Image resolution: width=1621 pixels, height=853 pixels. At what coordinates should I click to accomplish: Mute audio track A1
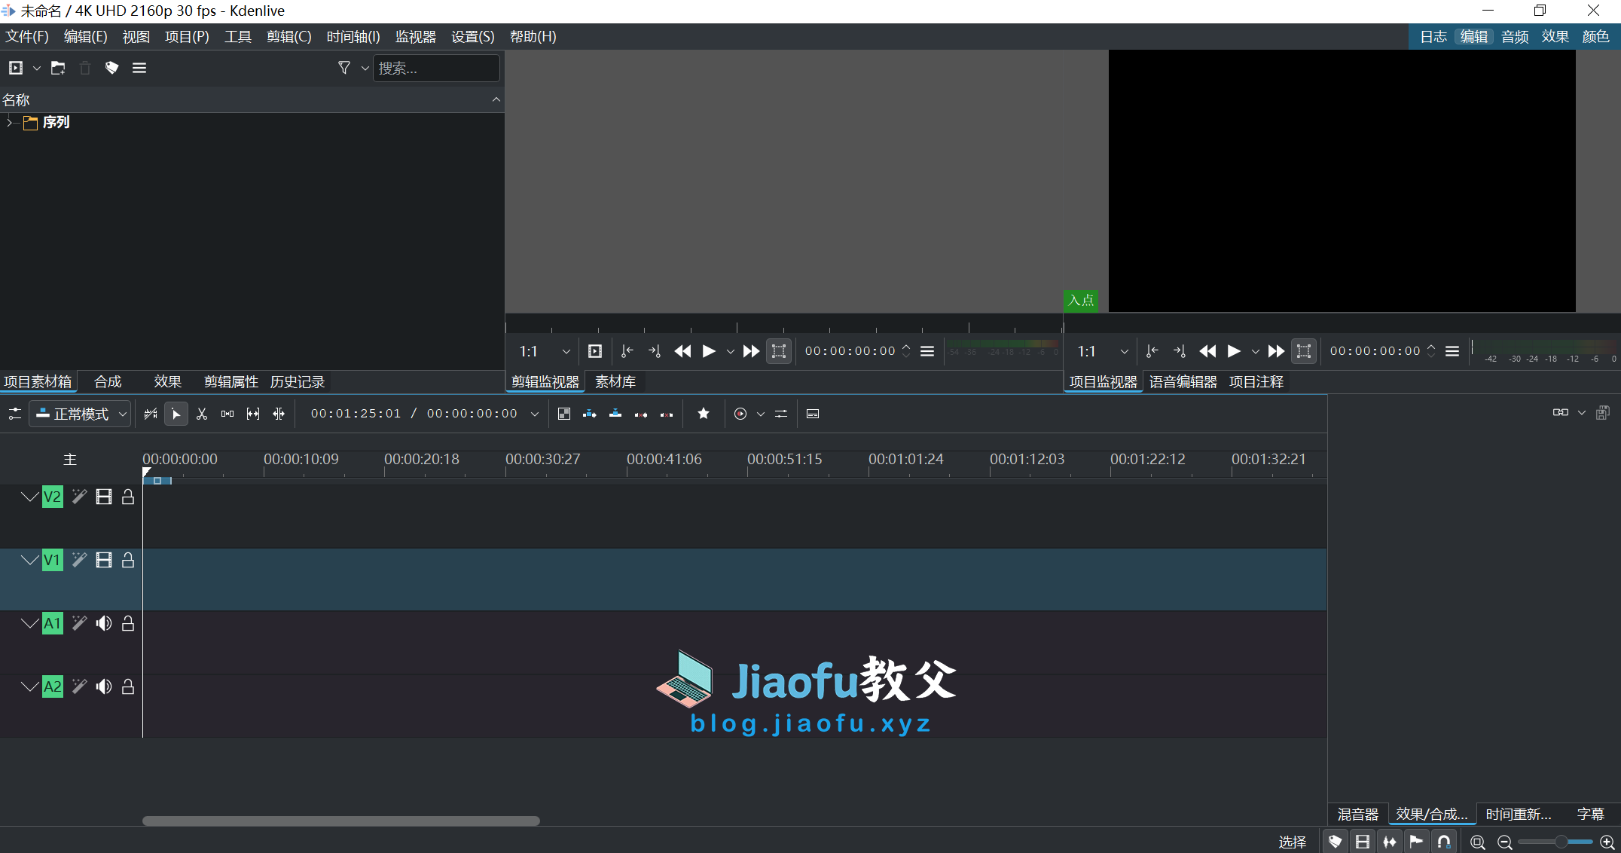click(104, 624)
